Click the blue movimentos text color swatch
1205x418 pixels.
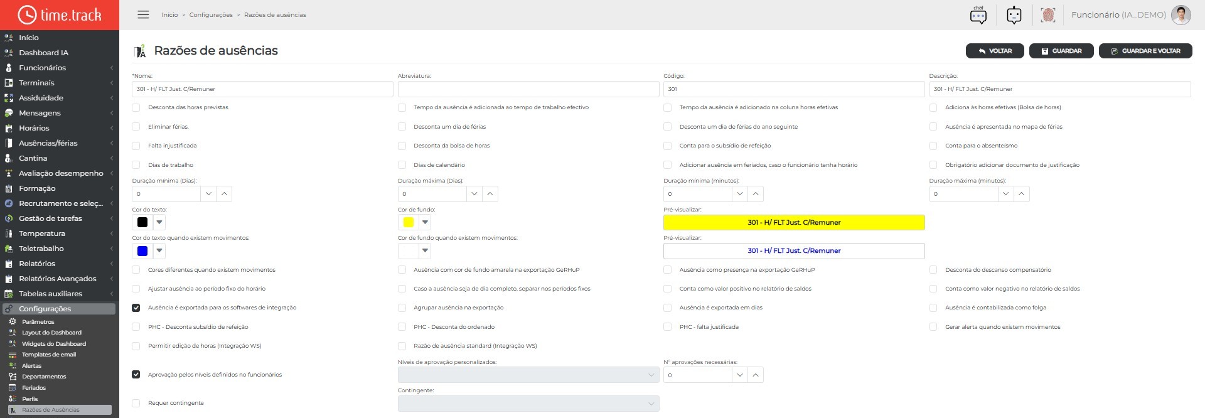pyautogui.click(x=142, y=251)
